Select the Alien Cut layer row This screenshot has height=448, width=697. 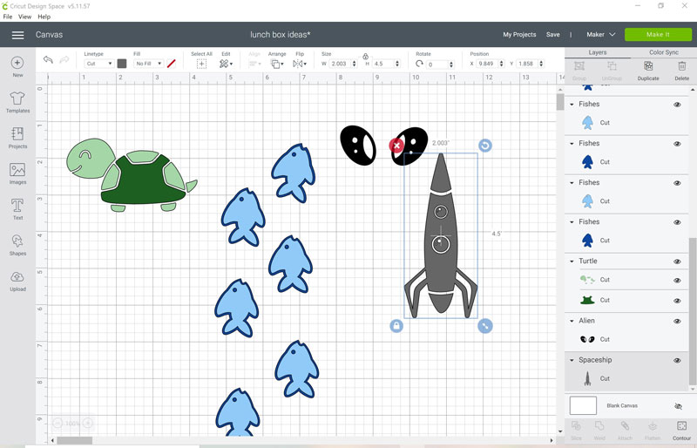tap(626, 339)
